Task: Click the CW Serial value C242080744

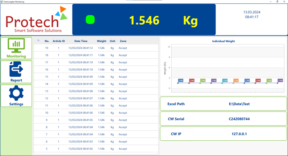Action: click(x=239, y=119)
